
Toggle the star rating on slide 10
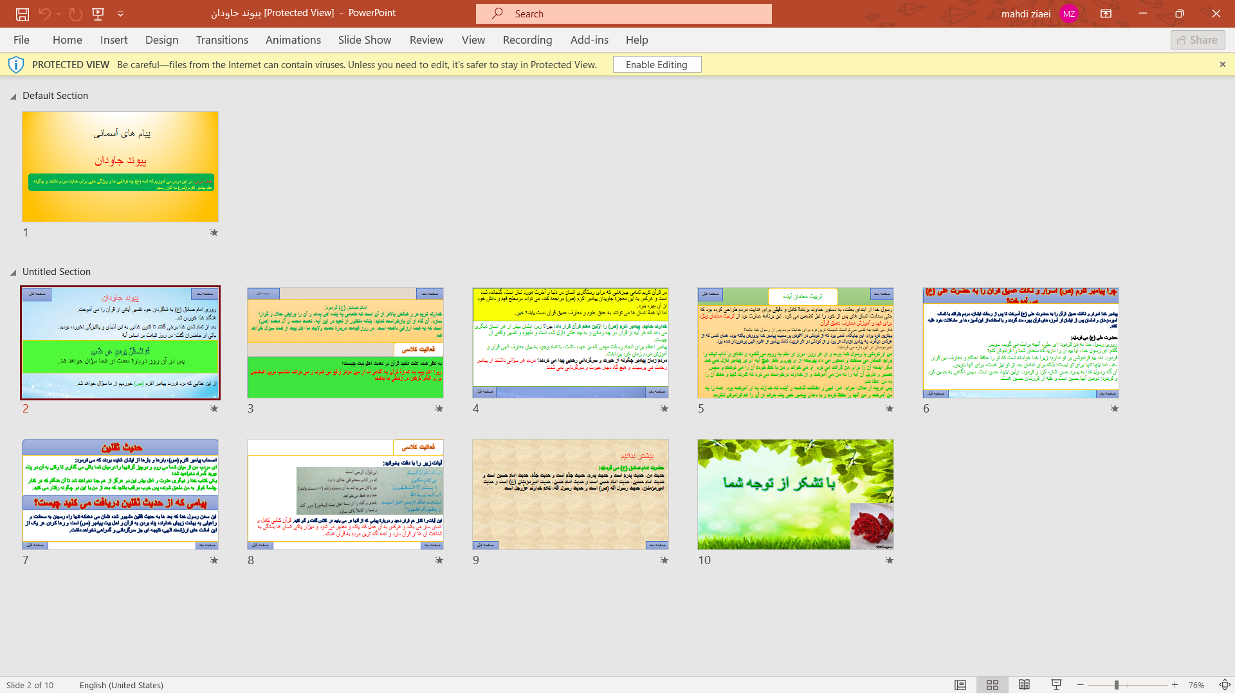tap(889, 560)
